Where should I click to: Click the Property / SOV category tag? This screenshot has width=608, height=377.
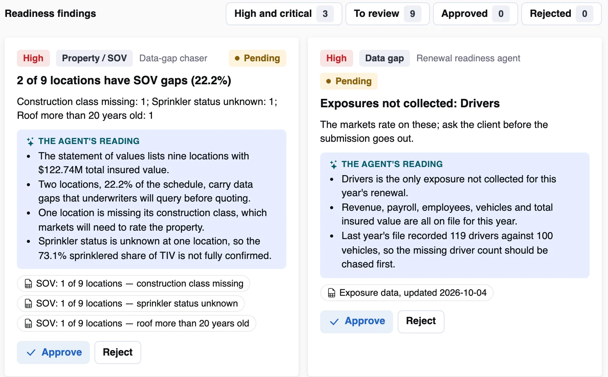click(94, 58)
